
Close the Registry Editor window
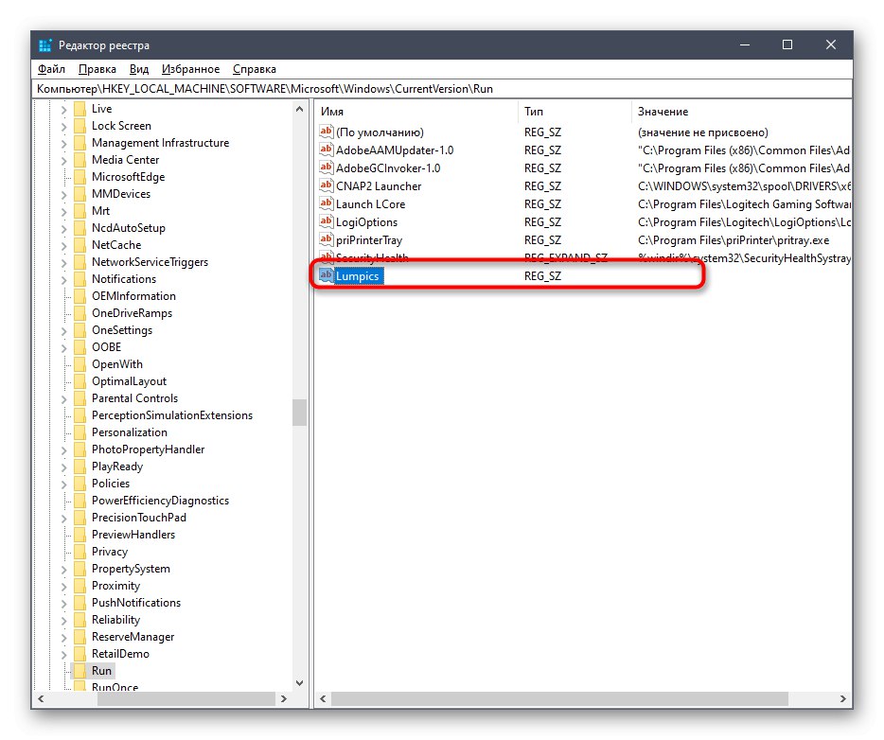(x=830, y=44)
